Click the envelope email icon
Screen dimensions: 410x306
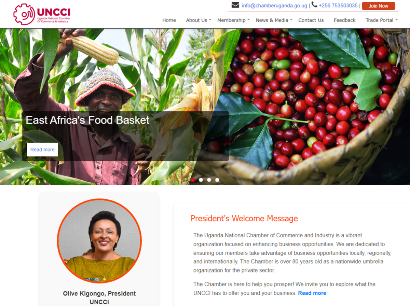[235, 5]
